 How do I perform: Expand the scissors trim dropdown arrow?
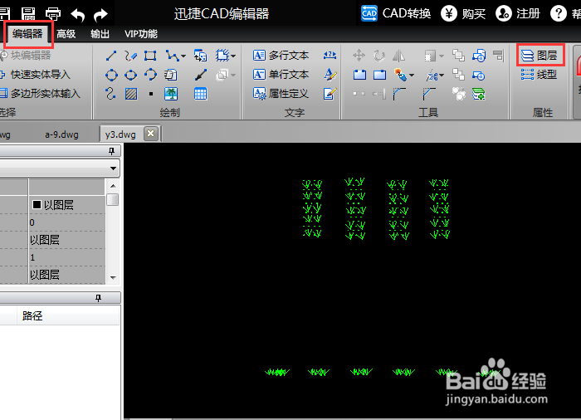pyautogui.click(x=442, y=76)
